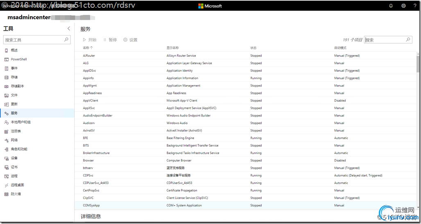Select the COMSysApp service row
Screen dimensions: 421x224
[245, 206]
